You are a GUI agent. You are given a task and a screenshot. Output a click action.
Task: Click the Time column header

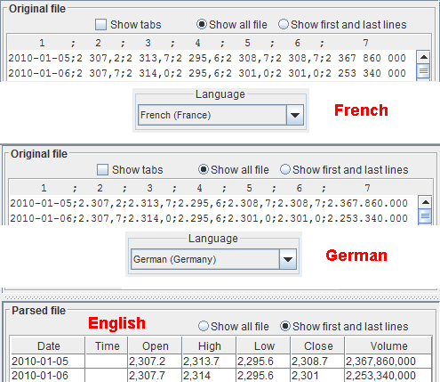pyautogui.click(x=107, y=345)
